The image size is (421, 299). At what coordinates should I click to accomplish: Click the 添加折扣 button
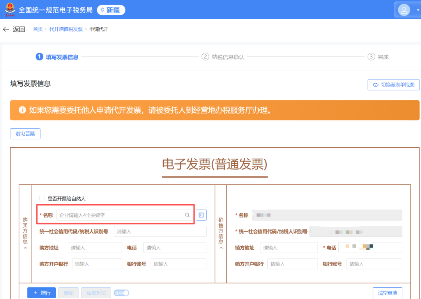(x=96, y=293)
